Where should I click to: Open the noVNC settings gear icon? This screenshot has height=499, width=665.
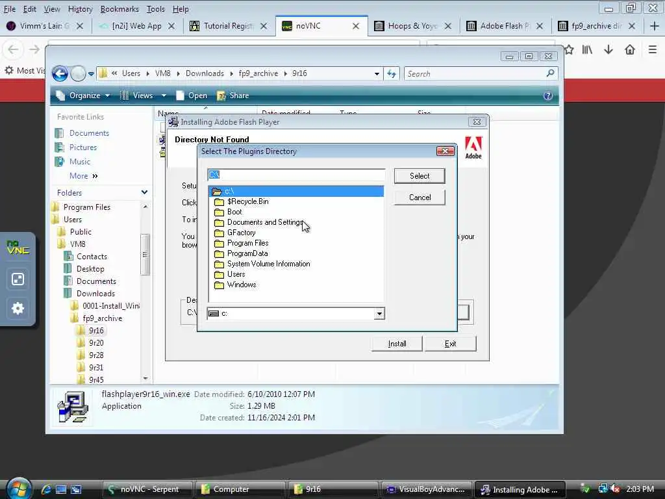click(x=18, y=308)
